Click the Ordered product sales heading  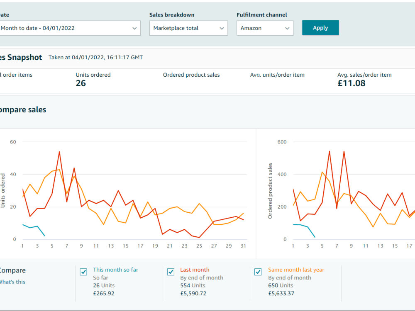[x=191, y=75]
